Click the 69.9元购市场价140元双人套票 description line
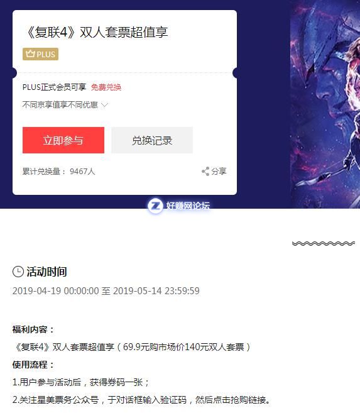Screen dimensions: 360x413 point(132,347)
